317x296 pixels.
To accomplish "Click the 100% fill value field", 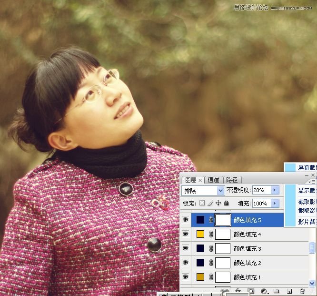I will 261,203.
